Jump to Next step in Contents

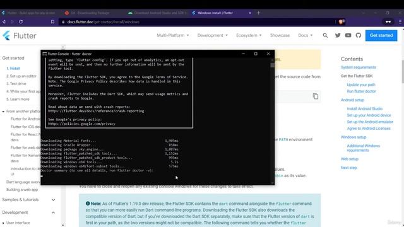348,168
